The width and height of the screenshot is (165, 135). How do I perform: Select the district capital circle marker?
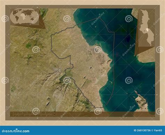91,68
